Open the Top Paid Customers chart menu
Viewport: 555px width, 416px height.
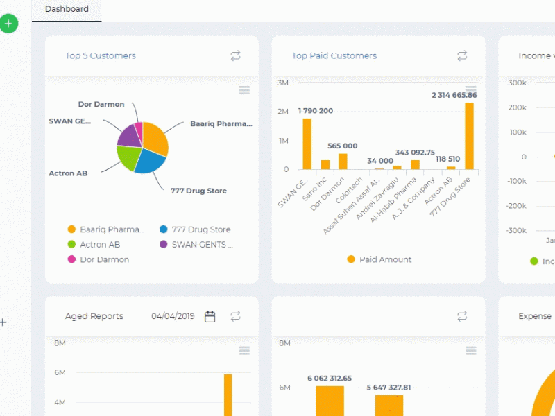[x=471, y=89]
